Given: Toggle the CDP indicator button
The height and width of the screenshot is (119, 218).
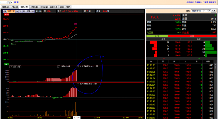Looking at the screenshot, I should (32, 11).
